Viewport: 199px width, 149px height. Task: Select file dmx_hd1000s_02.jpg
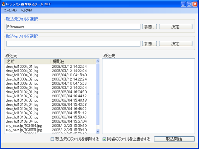click(22, 79)
